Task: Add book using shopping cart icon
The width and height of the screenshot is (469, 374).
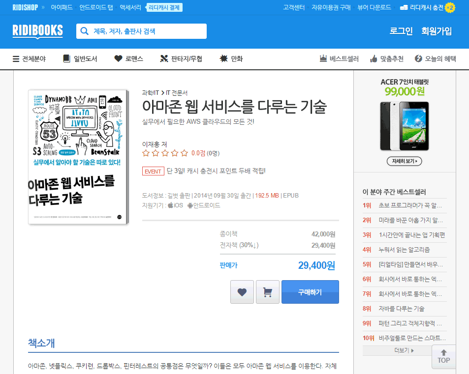Action: [x=268, y=292]
